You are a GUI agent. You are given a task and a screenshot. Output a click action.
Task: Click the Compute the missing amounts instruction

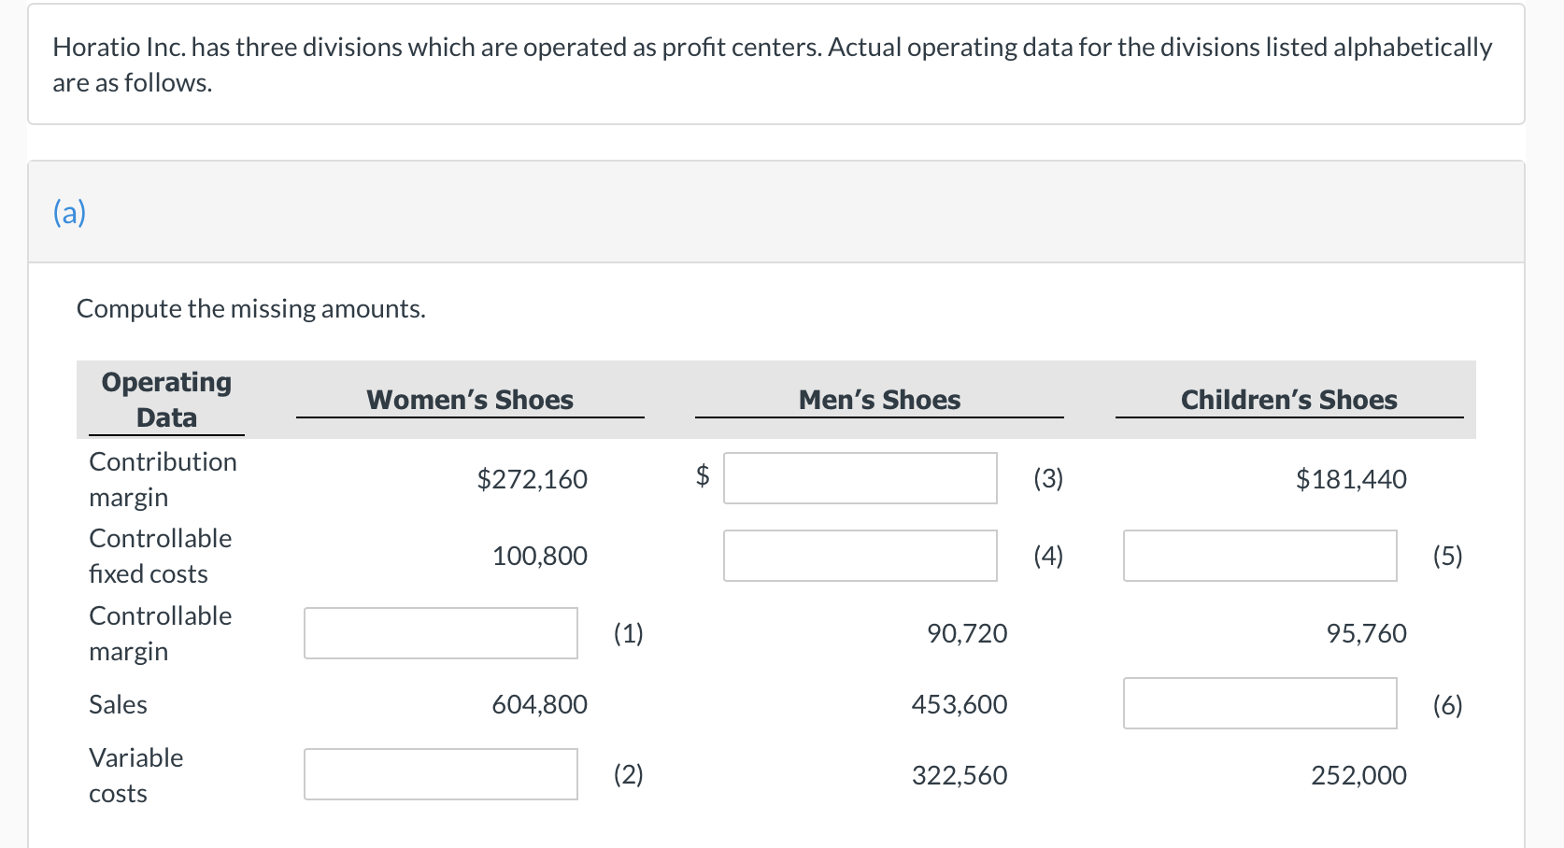point(250,308)
